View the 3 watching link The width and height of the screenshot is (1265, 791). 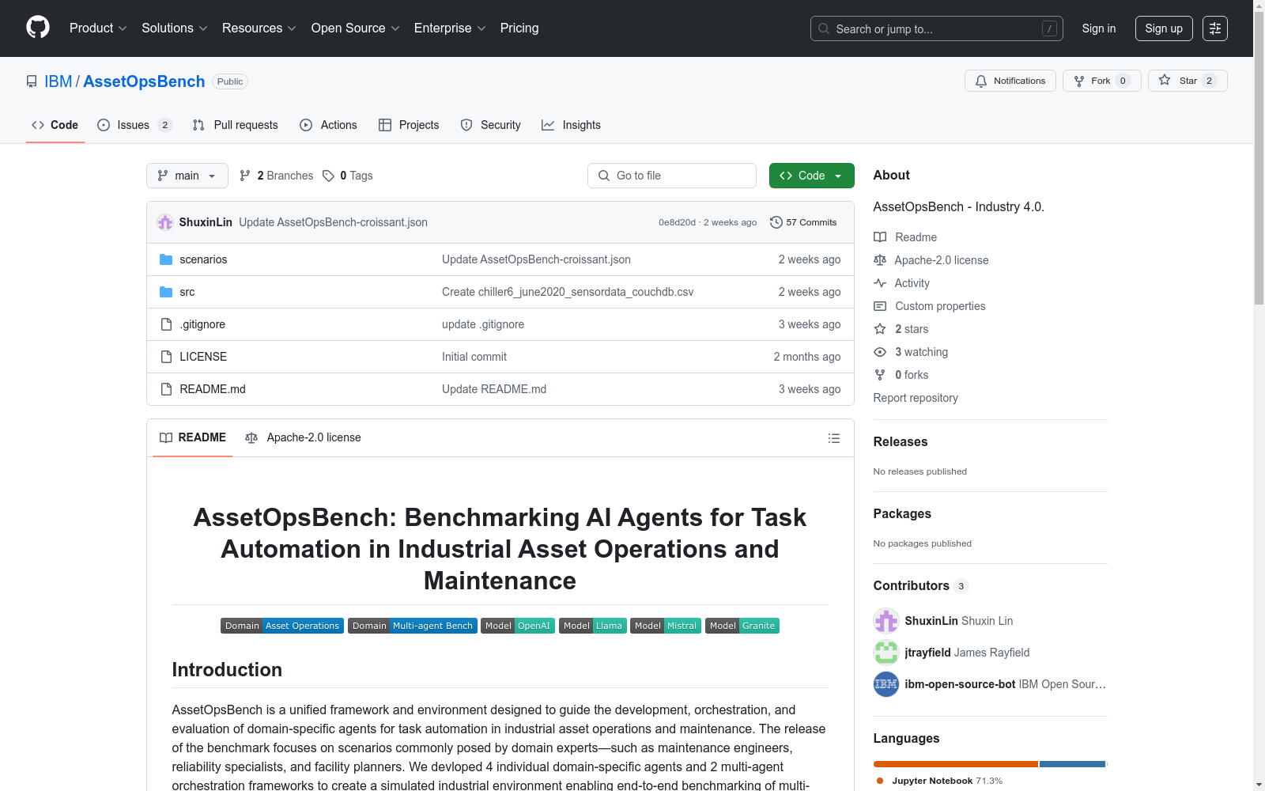(921, 352)
